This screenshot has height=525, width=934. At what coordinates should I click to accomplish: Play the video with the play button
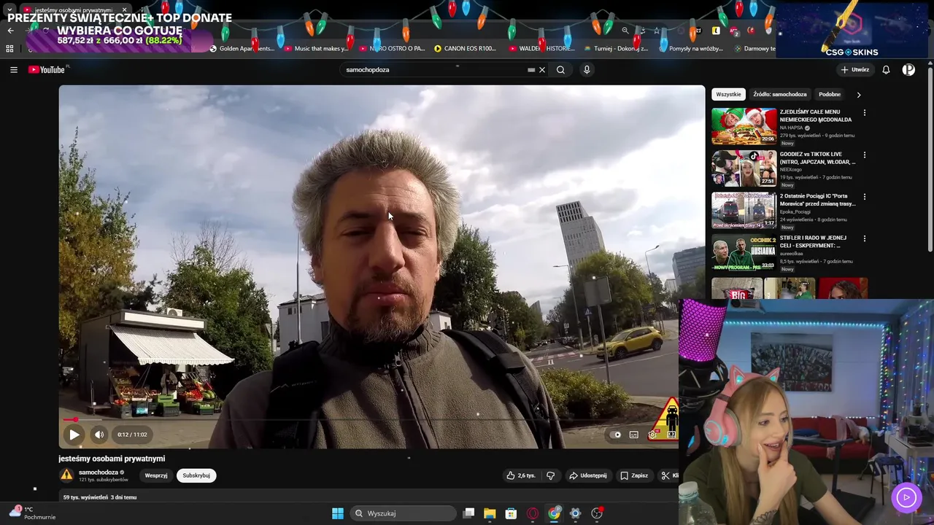tap(74, 435)
